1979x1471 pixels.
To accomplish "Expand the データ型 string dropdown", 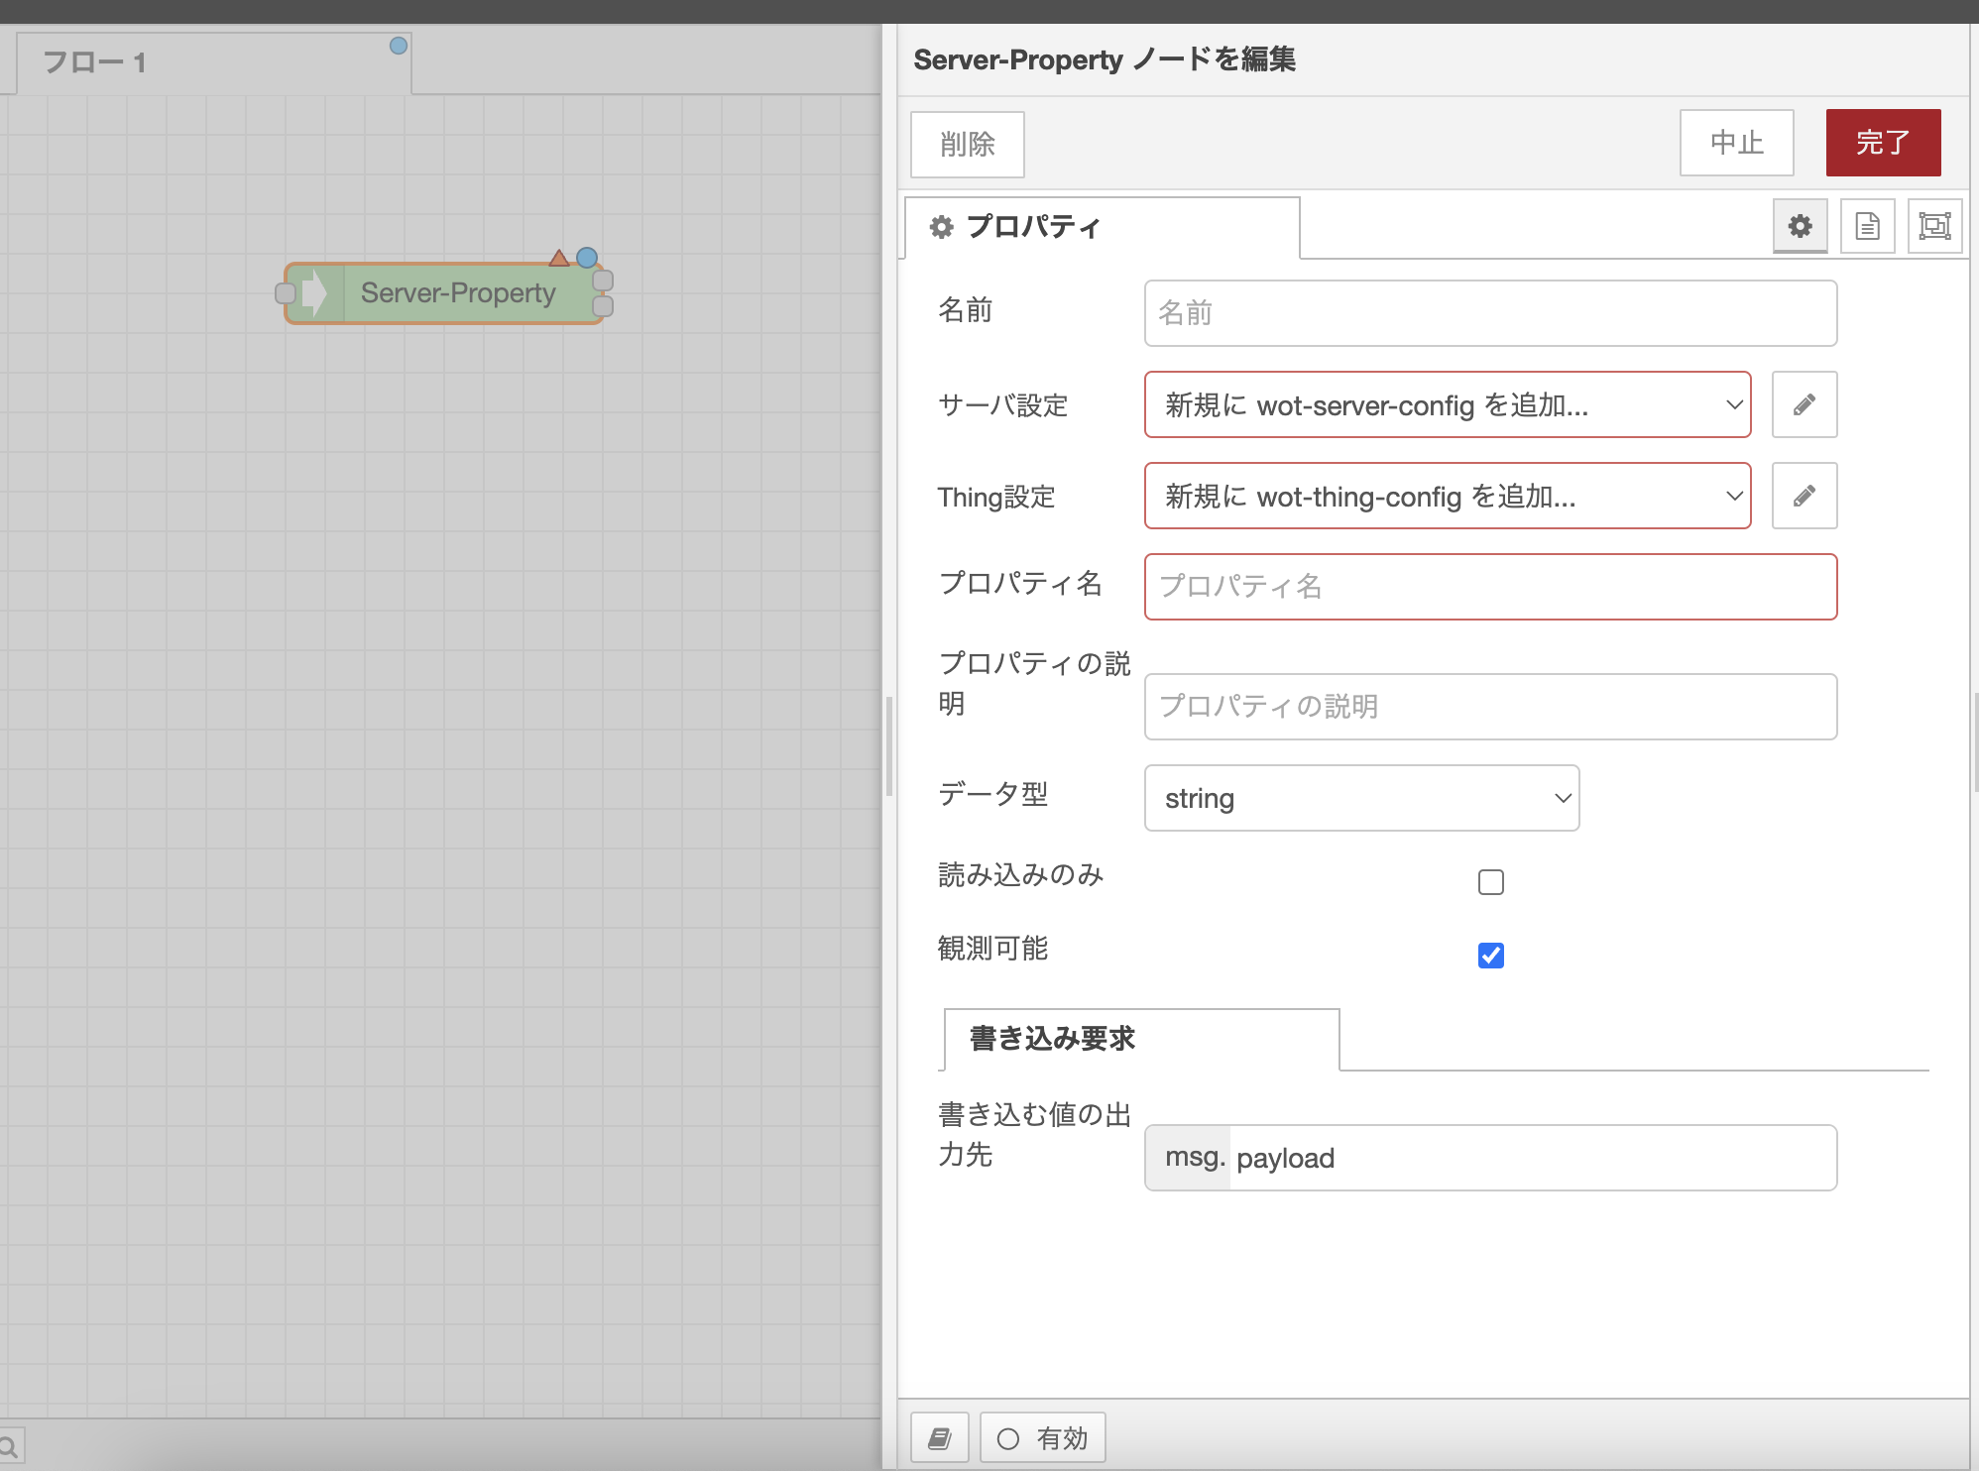I will tap(1360, 798).
